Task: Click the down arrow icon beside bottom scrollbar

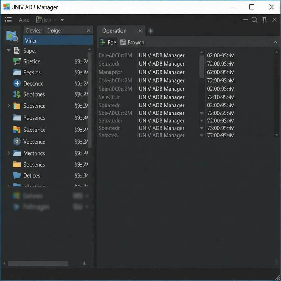Action: point(84,263)
